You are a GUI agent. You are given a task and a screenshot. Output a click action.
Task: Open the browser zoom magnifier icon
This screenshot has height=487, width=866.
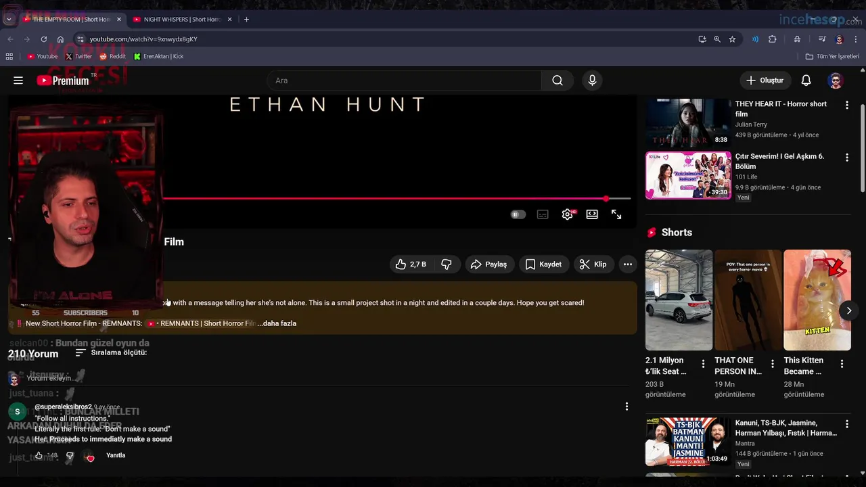point(717,39)
